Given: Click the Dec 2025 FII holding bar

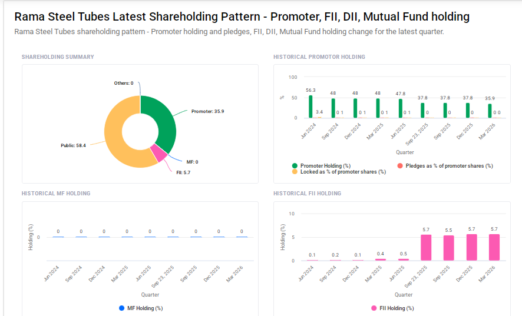Looking at the screenshot, I should coord(472,248).
